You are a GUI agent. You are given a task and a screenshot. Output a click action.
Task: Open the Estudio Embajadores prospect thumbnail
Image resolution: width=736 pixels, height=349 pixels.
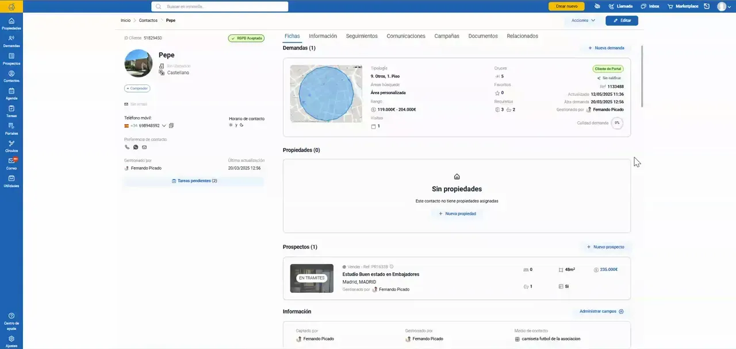click(312, 278)
